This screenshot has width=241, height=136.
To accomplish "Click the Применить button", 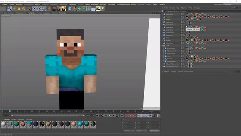I will [154, 131].
